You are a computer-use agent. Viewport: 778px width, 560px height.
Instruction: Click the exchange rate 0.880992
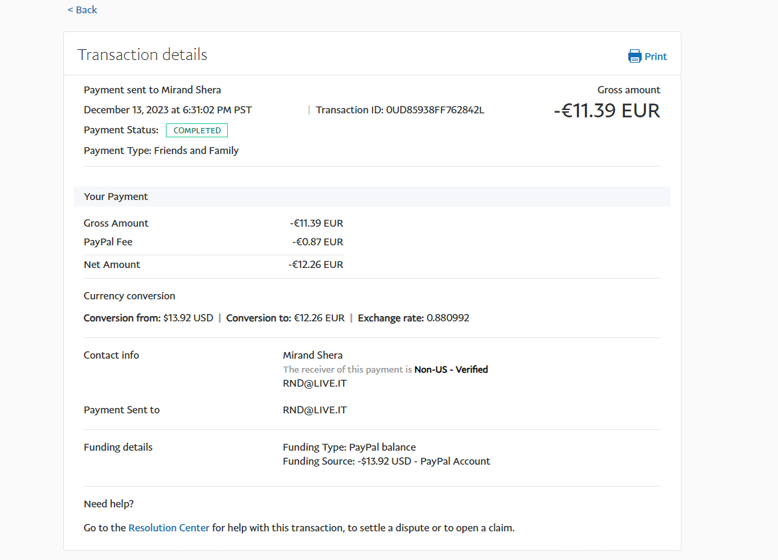(x=448, y=318)
